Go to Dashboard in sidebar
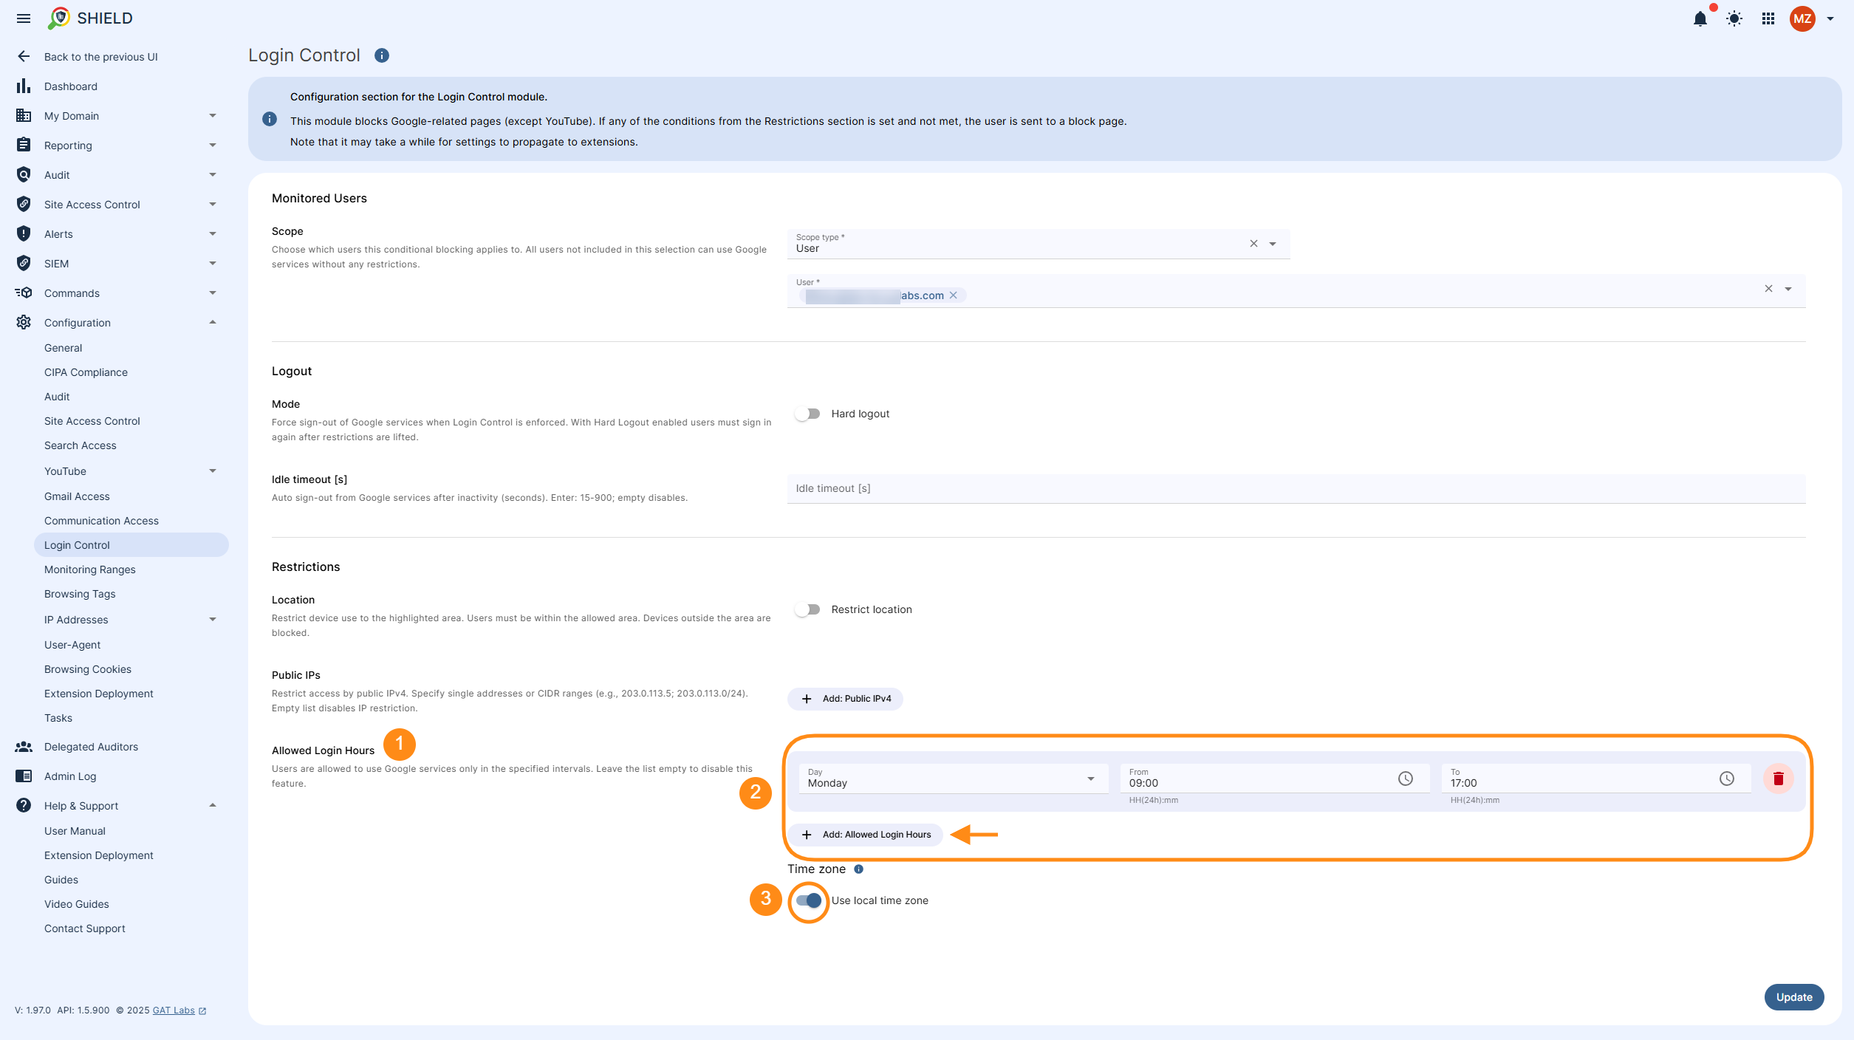Screen dimensions: 1854x1040 [70, 86]
